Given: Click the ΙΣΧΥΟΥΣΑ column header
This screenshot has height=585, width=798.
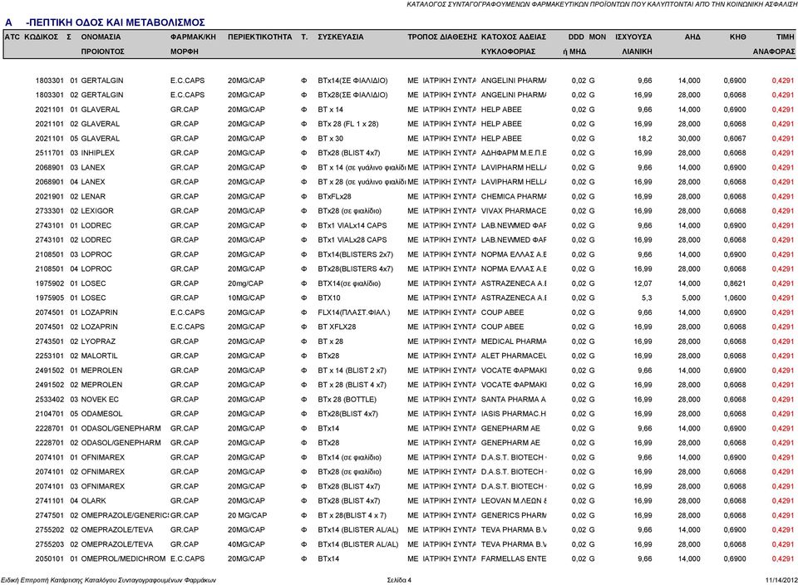Looking at the screenshot, I should [633, 37].
